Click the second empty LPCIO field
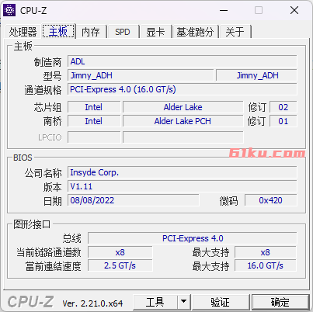This screenshot has width=313, height=312. 183,137
